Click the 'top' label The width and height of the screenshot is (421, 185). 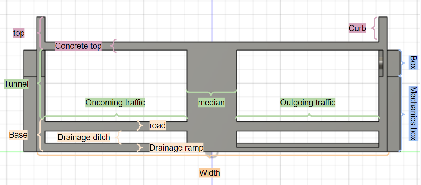[x=19, y=33]
